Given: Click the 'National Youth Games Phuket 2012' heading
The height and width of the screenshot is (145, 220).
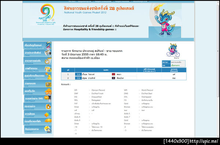Looking at the screenshot, I should (x=85, y=12).
